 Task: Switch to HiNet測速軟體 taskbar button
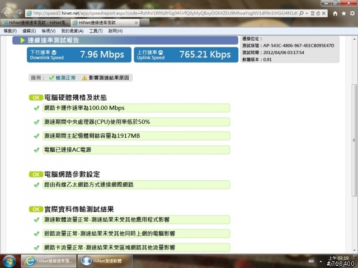pos(105,261)
